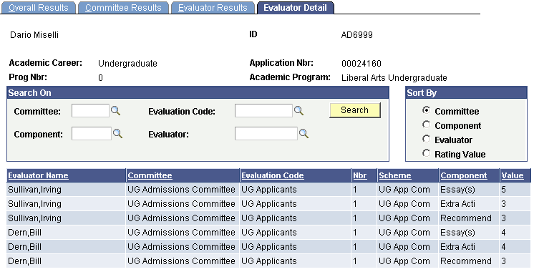Screen dimensions: 534x272
Task: Sort by Committee column header link
Action: [150, 175]
